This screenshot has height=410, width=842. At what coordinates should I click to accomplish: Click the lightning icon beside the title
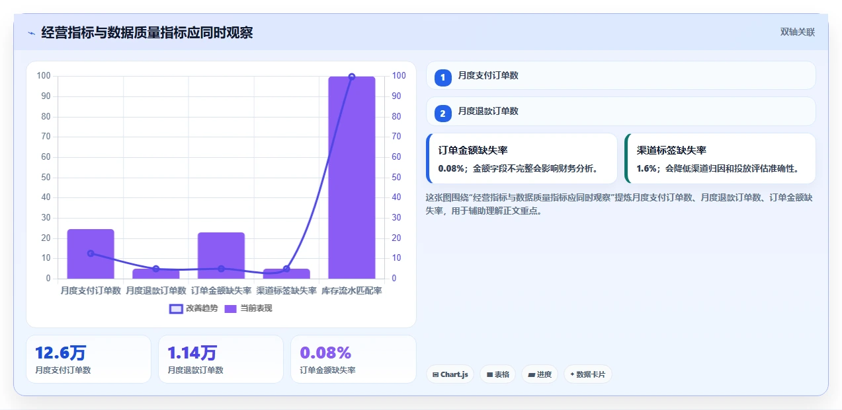point(32,33)
